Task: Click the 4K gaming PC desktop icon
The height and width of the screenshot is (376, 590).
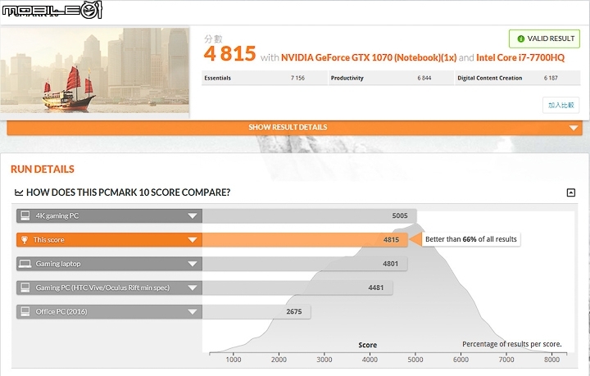Action: point(25,215)
